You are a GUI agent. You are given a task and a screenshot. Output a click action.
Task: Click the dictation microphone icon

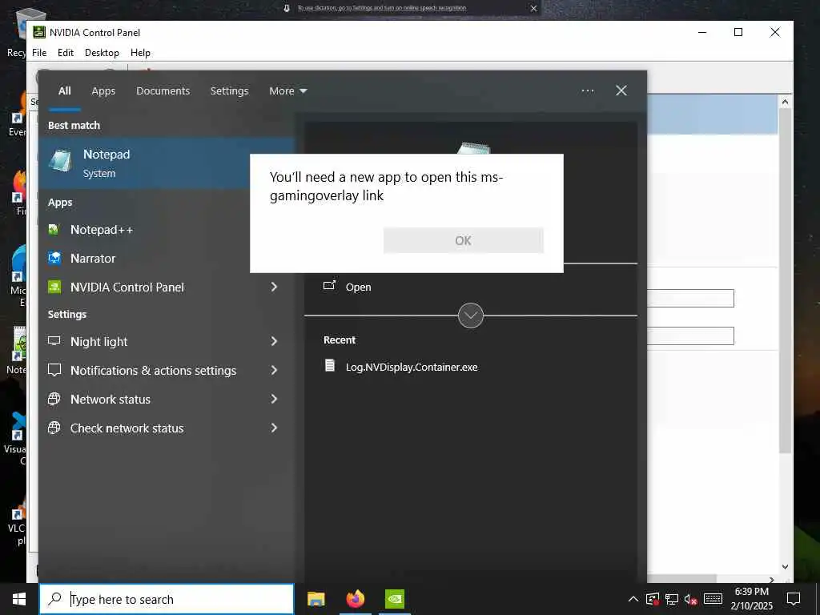click(x=287, y=8)
